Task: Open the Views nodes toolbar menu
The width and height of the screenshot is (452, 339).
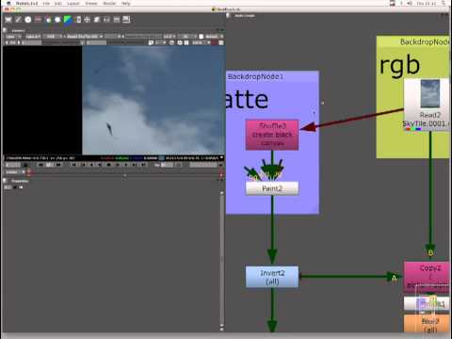Action: (x=106, y=20)
